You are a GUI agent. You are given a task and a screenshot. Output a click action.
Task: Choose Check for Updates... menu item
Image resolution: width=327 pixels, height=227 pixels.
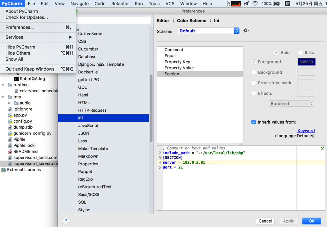(38, 17)
